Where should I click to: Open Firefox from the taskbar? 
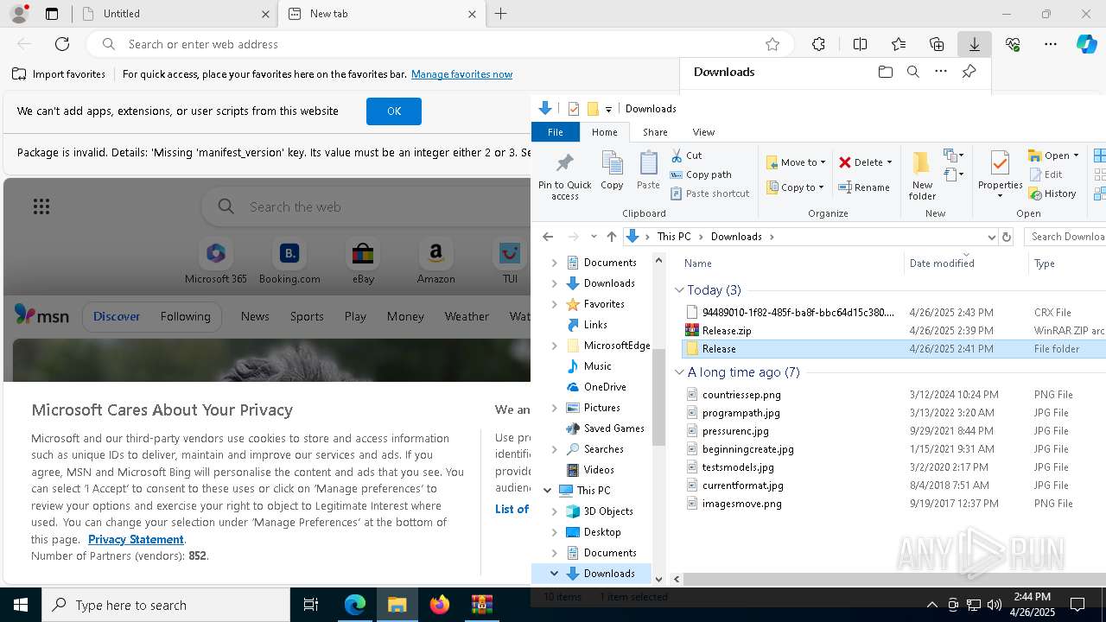440,605
